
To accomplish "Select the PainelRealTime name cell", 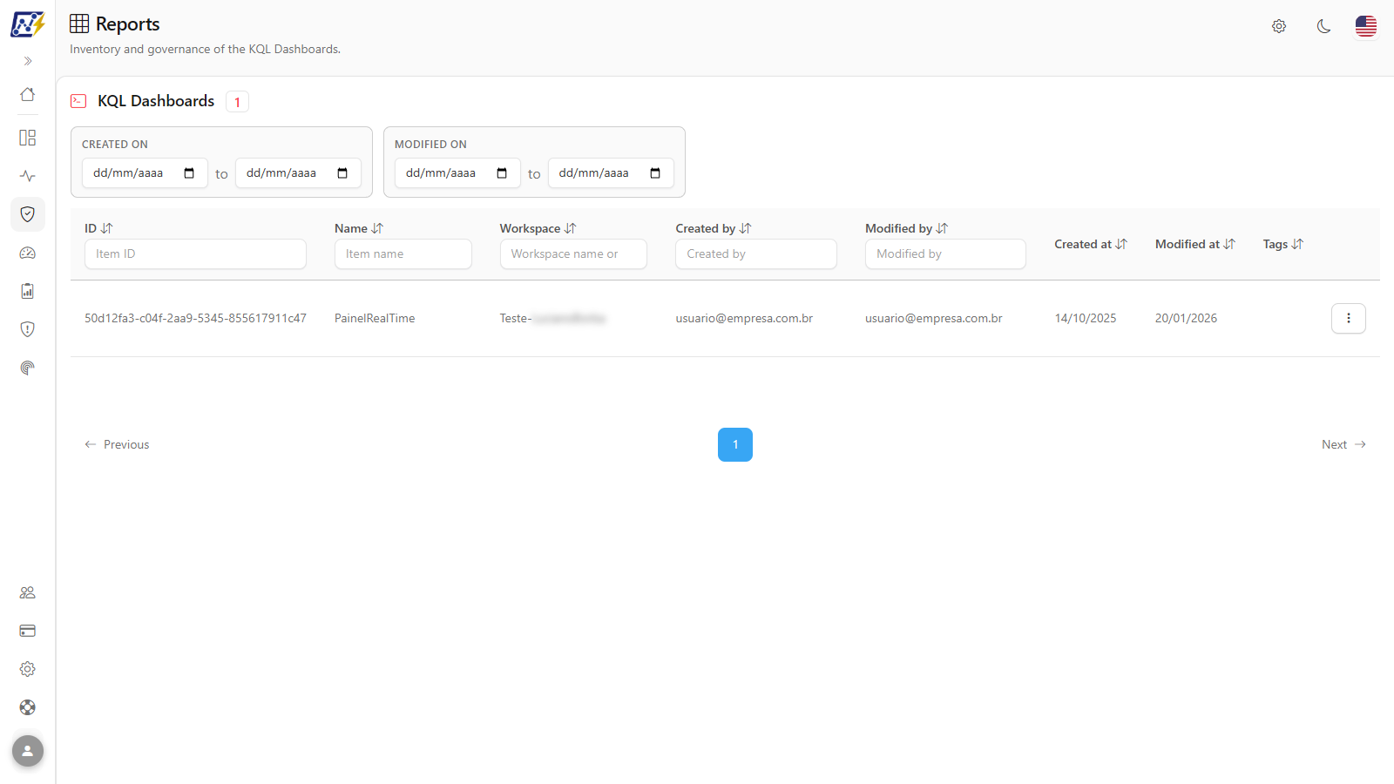I will 375,319.
